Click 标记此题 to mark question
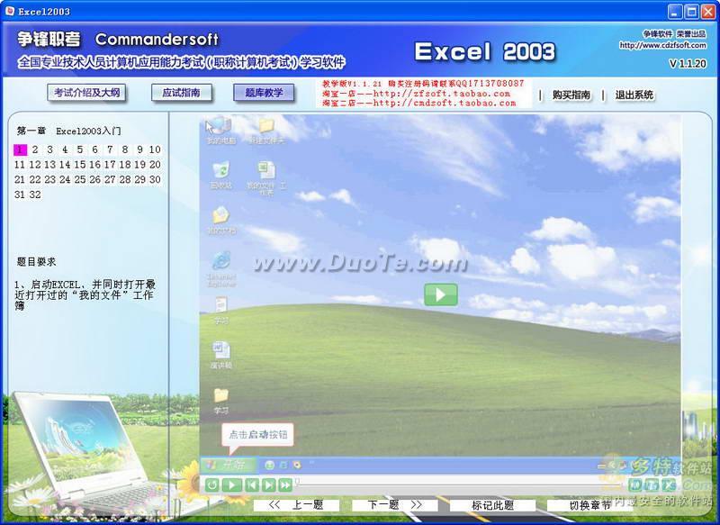This screenshot has height=525, width=720. click(x=492, y=505)
